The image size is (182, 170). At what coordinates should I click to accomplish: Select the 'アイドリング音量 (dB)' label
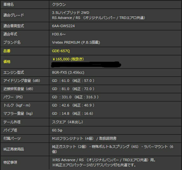coord(22,81)
